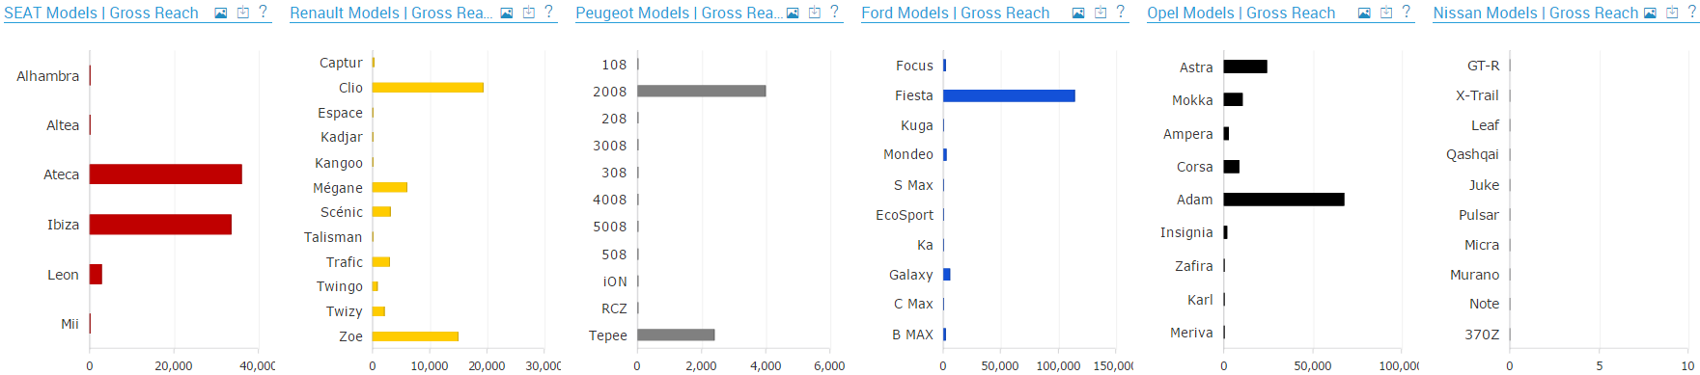Export Renault Models chart data
Viewport: 1700px width, 375px height.
pyautogui.click(x=529, y=13)
